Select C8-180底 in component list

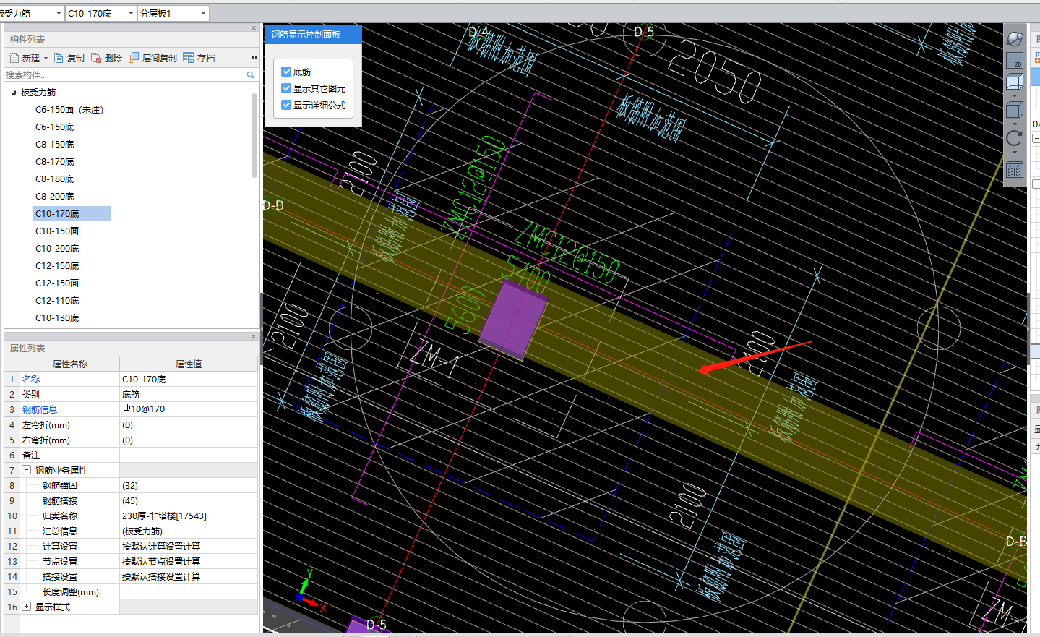click(x=55, y=179)
